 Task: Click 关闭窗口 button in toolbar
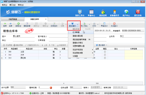click(x=114, y=25)
